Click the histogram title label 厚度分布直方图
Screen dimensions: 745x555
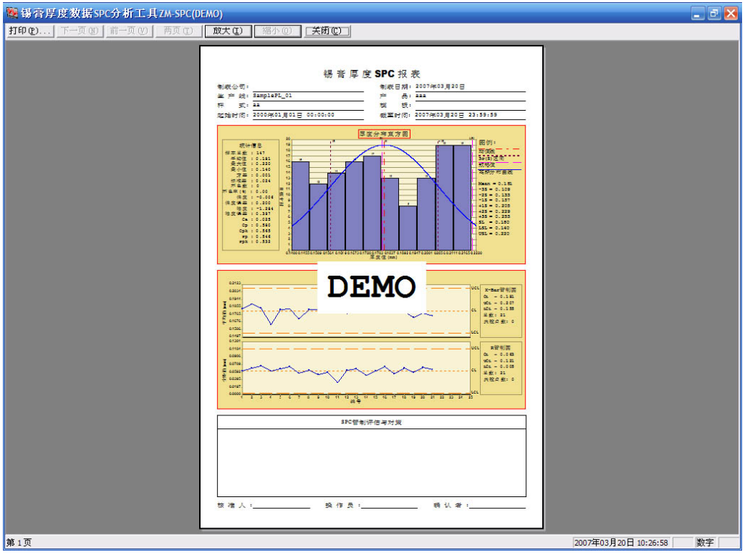point(384,134)
